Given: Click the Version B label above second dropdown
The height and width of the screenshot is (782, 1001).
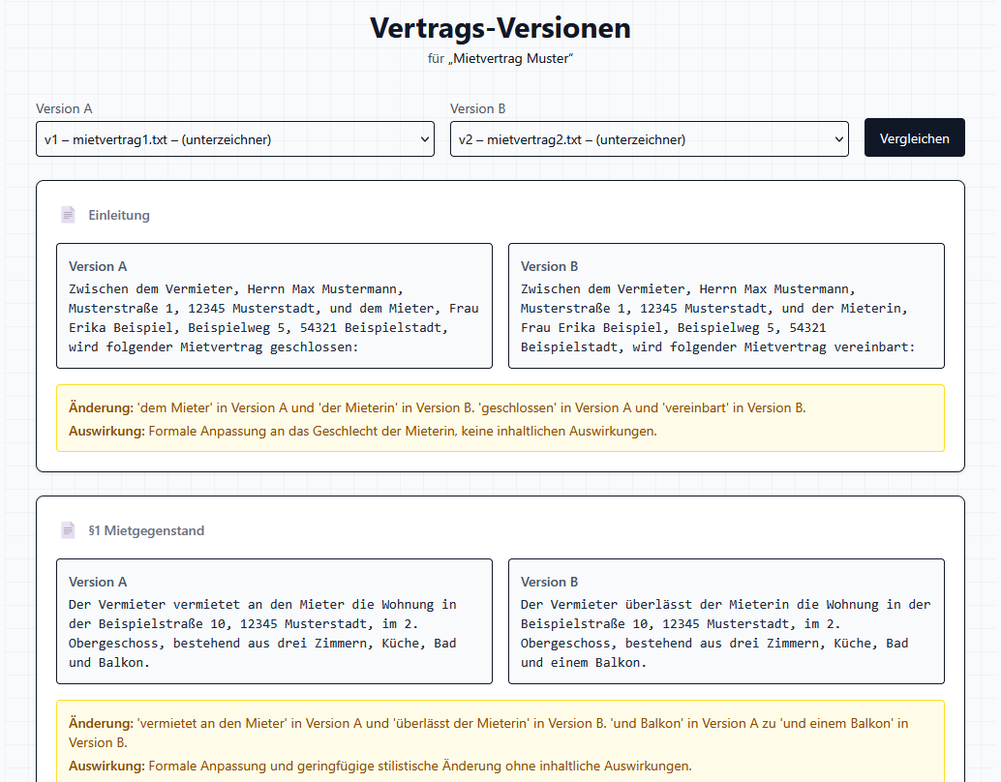Looking at the screenshot, I should (x=477, y=108).
